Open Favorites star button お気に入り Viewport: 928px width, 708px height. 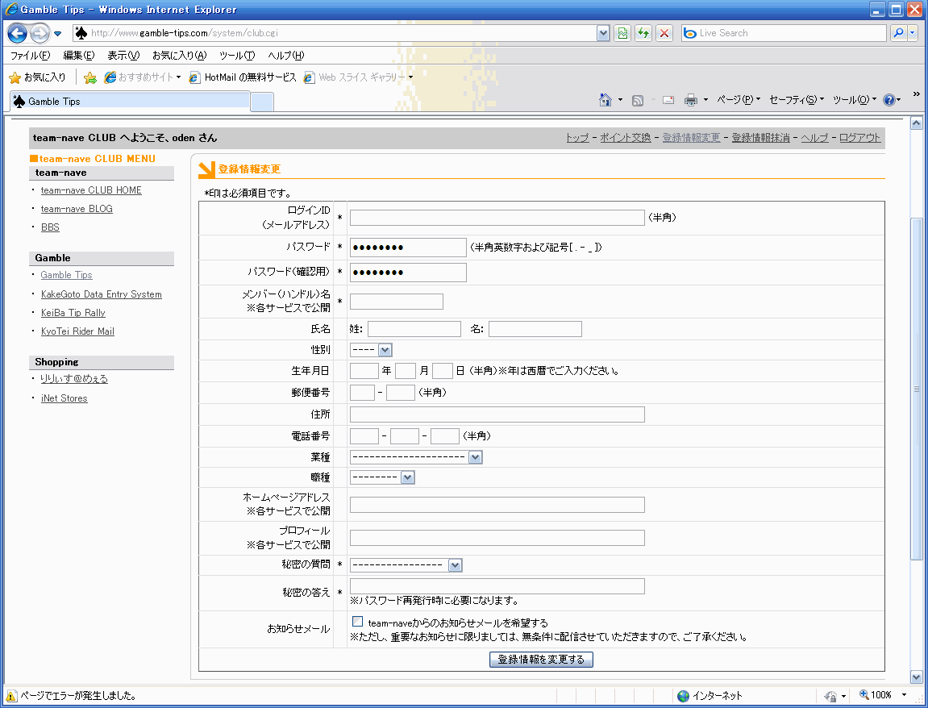tap(37, 77)
